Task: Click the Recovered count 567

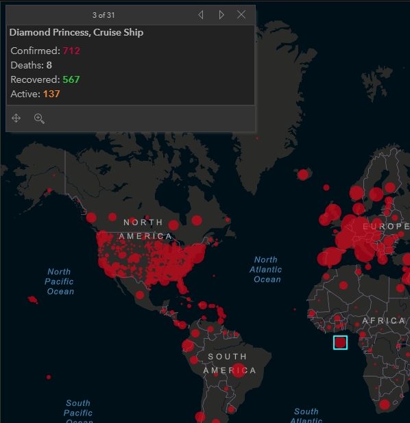Action: pos(71,79)
